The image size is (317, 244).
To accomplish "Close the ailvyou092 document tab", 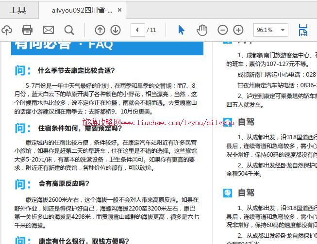I will (120, 10).
